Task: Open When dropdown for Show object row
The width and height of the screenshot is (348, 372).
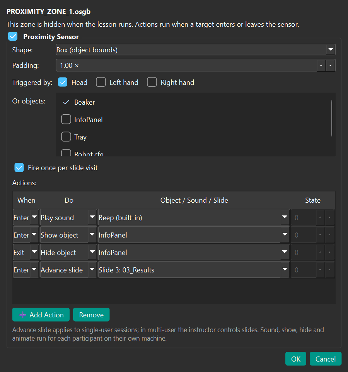Action: pyautogui.click(x=26, y=235)
